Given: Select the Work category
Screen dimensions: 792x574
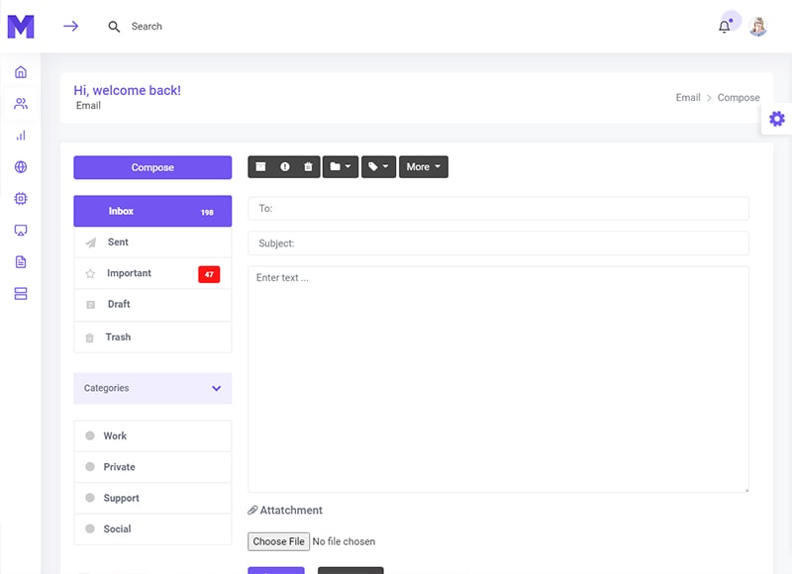Looking at the screenshot, I should point(115,435).
